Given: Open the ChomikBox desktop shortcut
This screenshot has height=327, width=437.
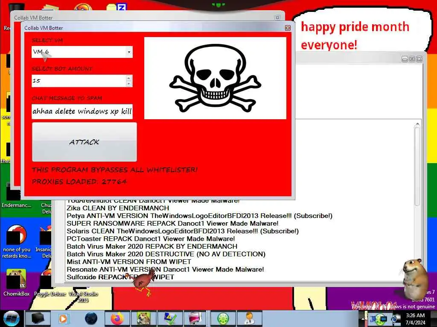Looking at the screenshot, I should click(17, 282).
